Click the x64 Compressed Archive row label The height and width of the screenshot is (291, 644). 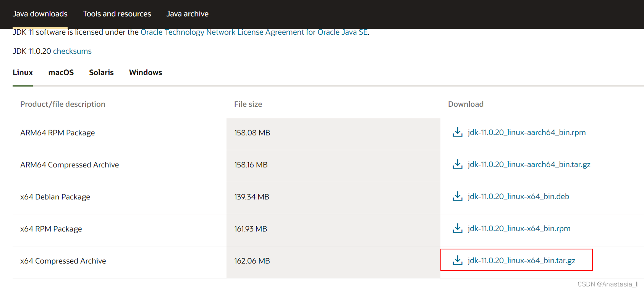click(x=63, y=261)
